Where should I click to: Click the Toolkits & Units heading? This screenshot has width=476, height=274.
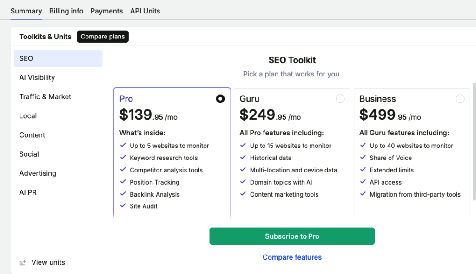[45, 37]
